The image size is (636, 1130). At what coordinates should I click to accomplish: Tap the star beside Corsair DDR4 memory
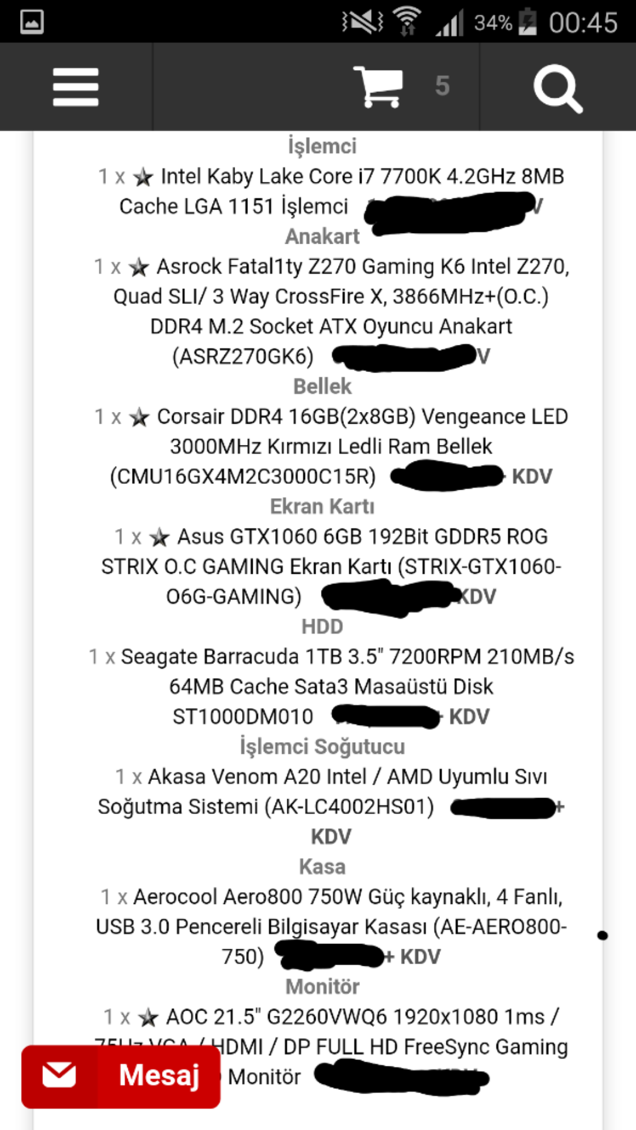pyautogui.click(x=140, y=417)
